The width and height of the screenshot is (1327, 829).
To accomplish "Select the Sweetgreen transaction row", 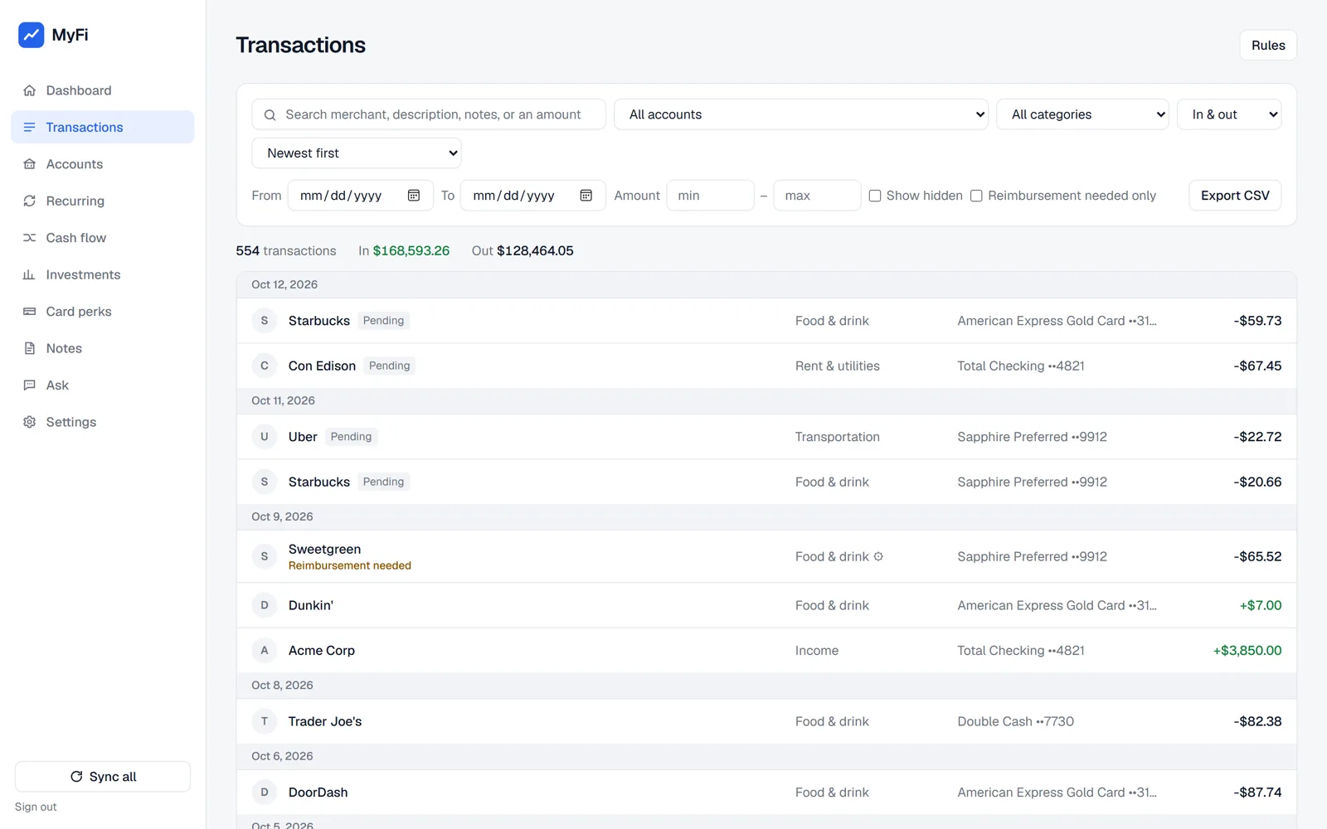I will [x=766, y=556].
